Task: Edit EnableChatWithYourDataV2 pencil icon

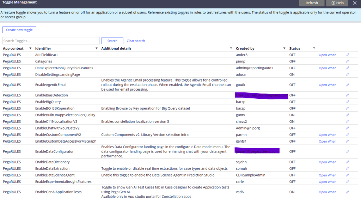Action: (347, 128)
